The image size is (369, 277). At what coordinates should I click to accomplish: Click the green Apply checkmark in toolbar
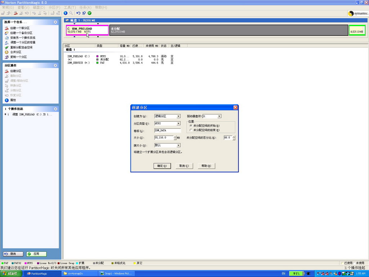click(x=89, y=13)
